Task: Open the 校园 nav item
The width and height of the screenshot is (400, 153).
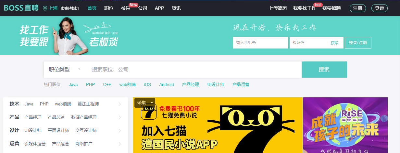Action: click(126, 8)
